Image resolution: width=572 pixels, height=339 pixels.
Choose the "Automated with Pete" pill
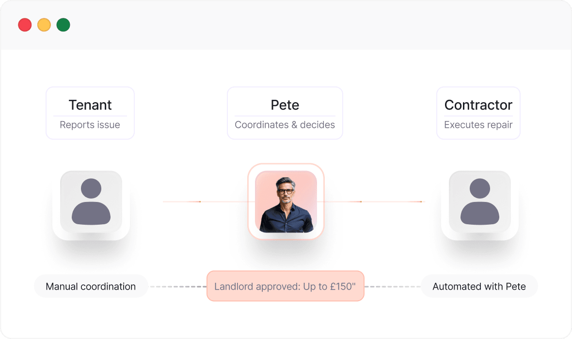point(479,286)
